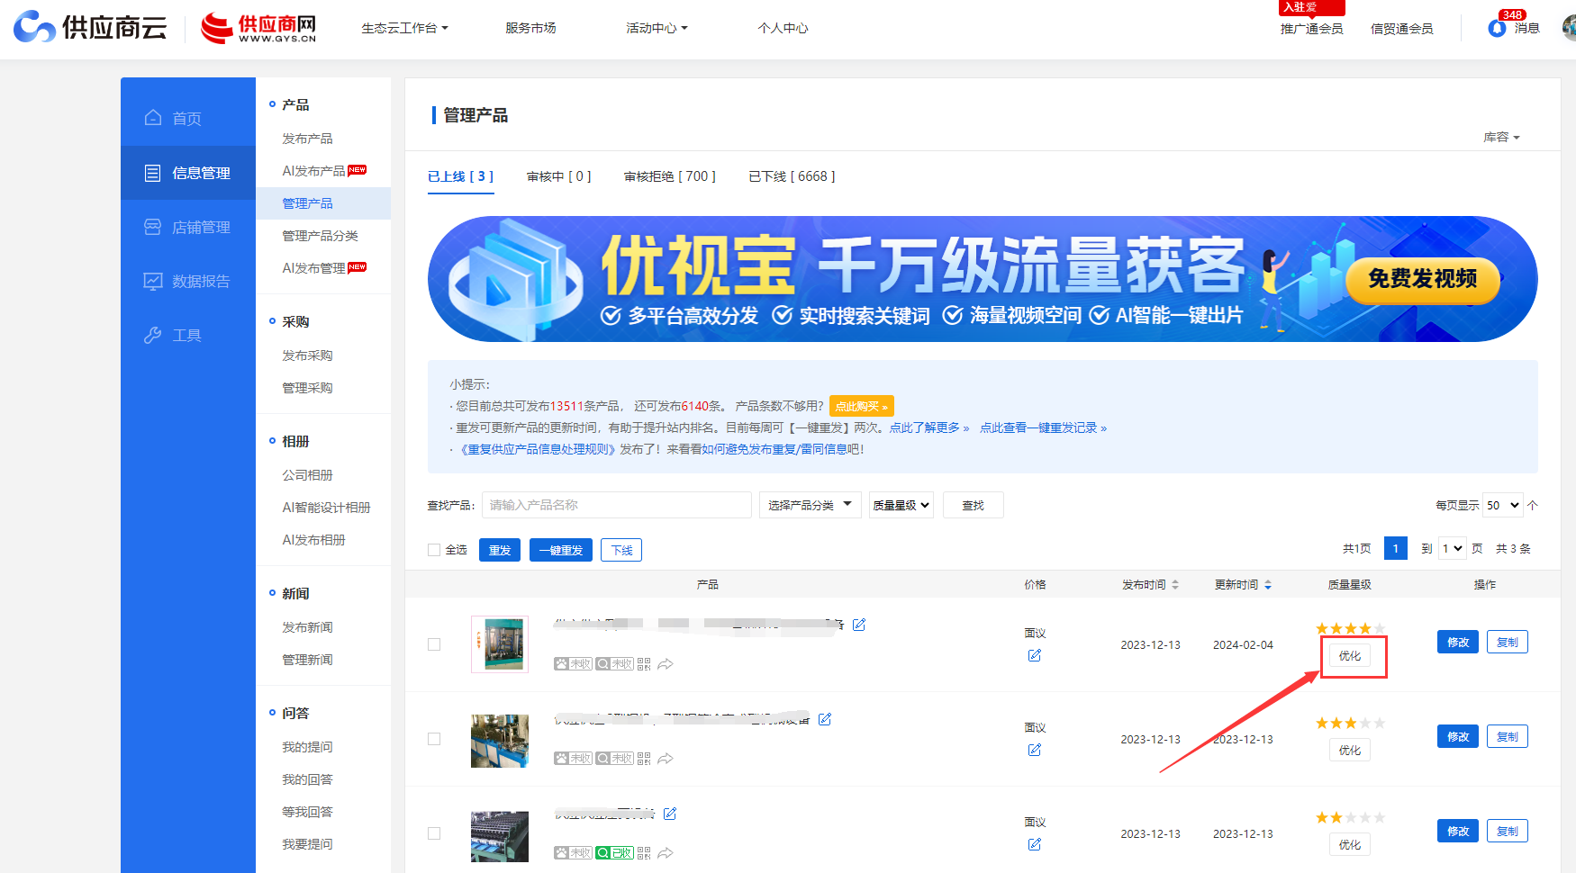Click the 供应商云 cloud logo
This screenshot has height=873, width=1576.
(x=90, y=28)
